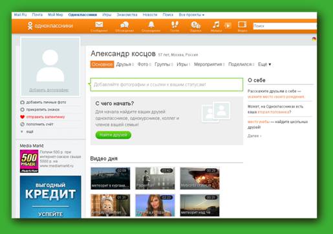Screen dimensions: 333x234
Task: Open Мой Мир in top bar
Action: click(56, 15)
